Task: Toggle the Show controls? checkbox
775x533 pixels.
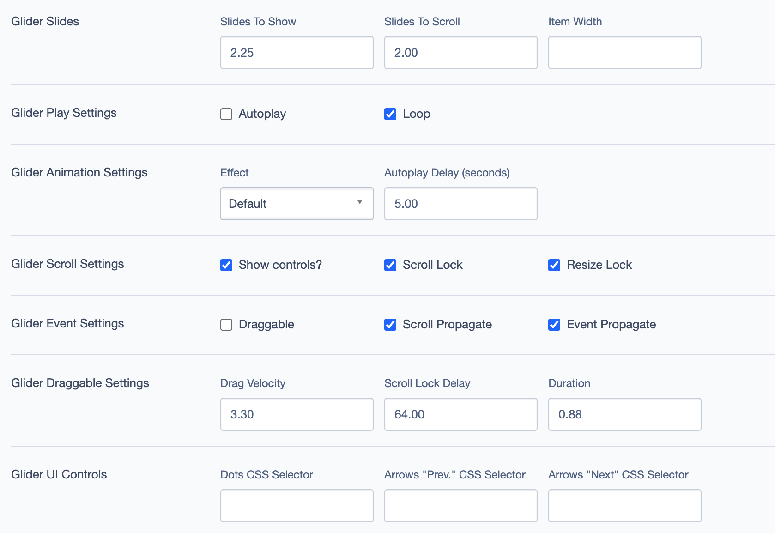Action: click(226, 265)
